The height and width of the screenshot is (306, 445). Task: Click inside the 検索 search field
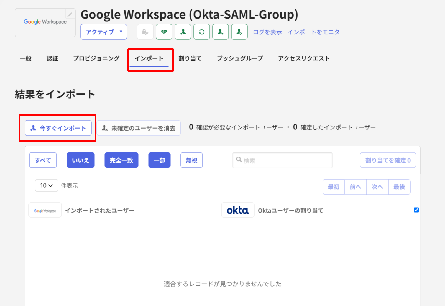pos(282,160)
